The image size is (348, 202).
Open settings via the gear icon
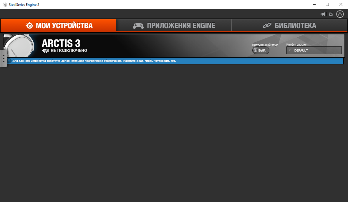[331, 14]
